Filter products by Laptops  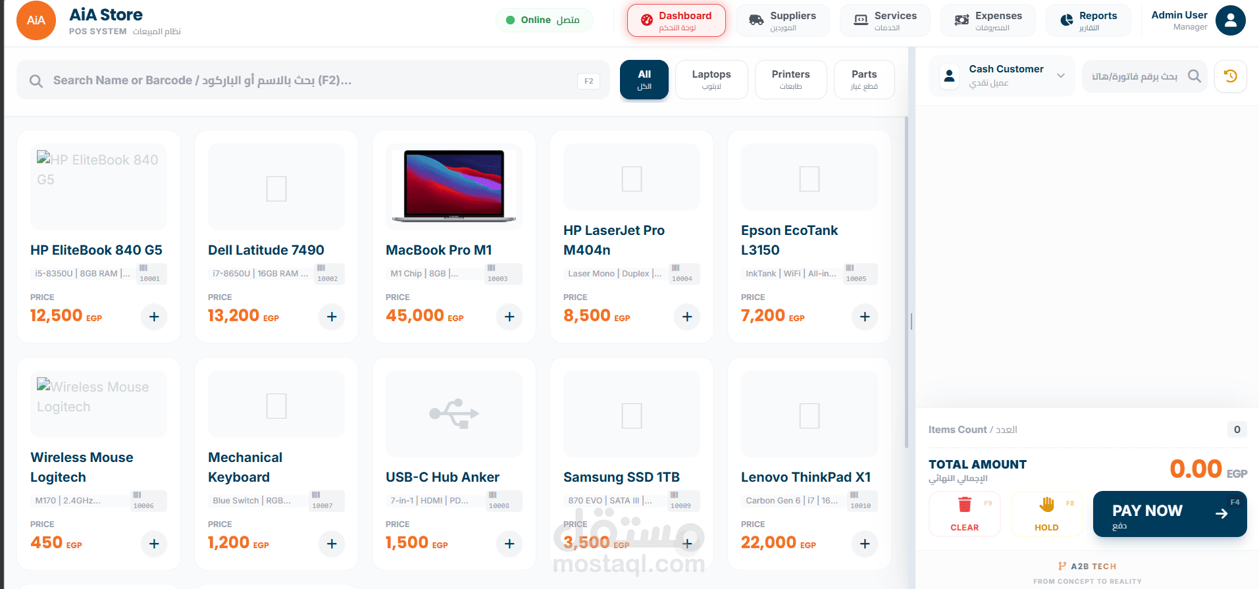point(711,80)
